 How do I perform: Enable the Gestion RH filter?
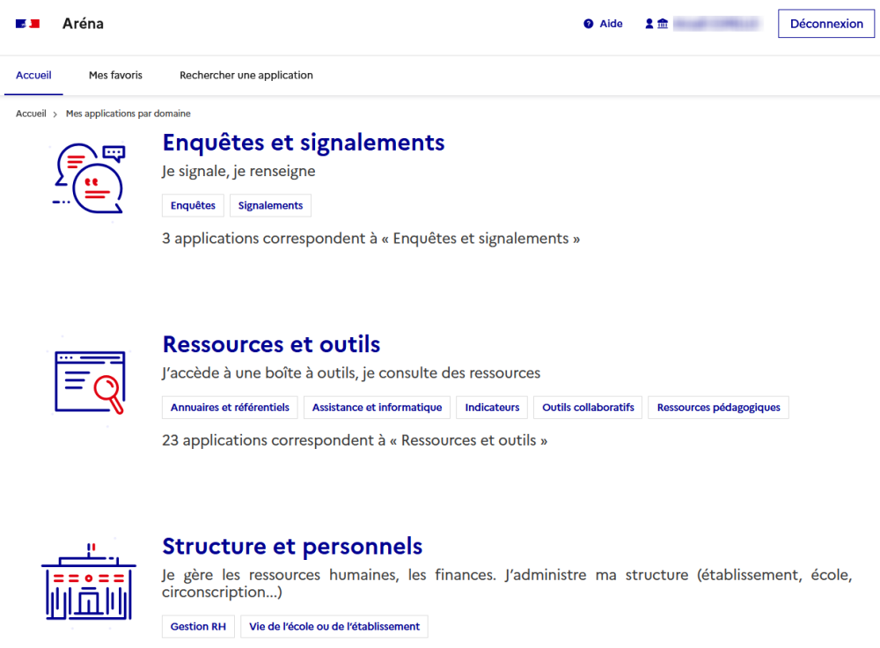click(198, 626)
